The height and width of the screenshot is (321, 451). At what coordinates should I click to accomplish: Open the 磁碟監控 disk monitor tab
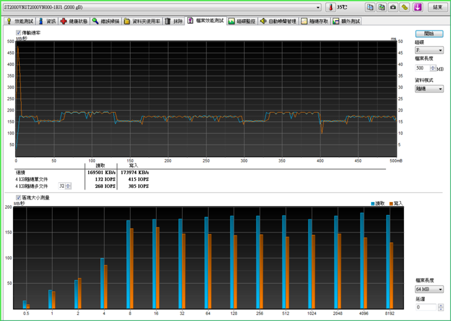pos(242,21)
